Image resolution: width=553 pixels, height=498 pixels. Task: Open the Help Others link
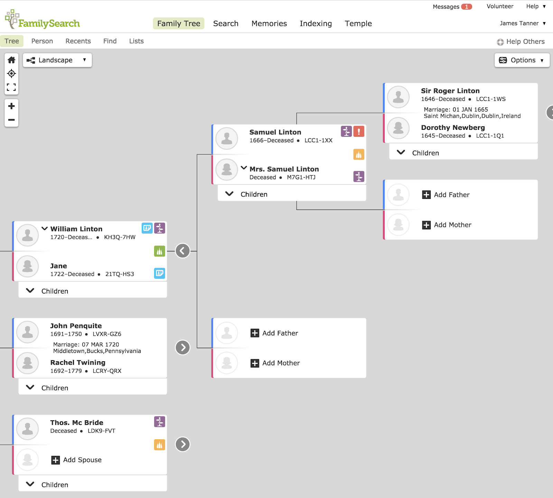(x=521, y=42)
